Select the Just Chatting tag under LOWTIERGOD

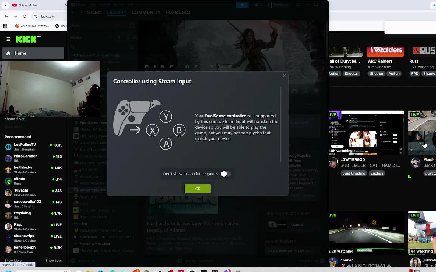(x=354, y=173)
